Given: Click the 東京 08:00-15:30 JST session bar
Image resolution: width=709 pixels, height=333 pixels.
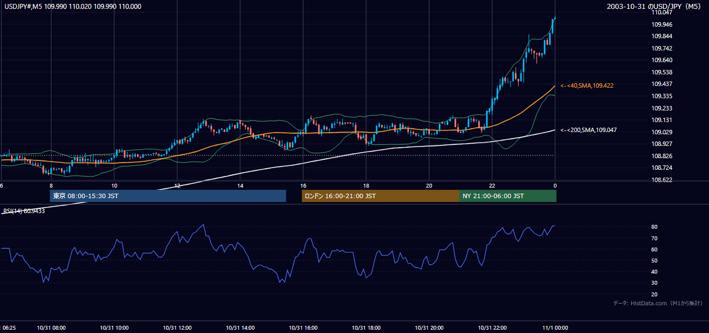Looking at the screenshot, I should [x=168, y=196].
